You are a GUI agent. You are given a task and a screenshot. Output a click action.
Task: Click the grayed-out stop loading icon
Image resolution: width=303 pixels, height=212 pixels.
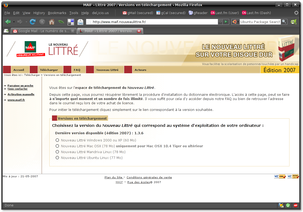pos(42,22)
